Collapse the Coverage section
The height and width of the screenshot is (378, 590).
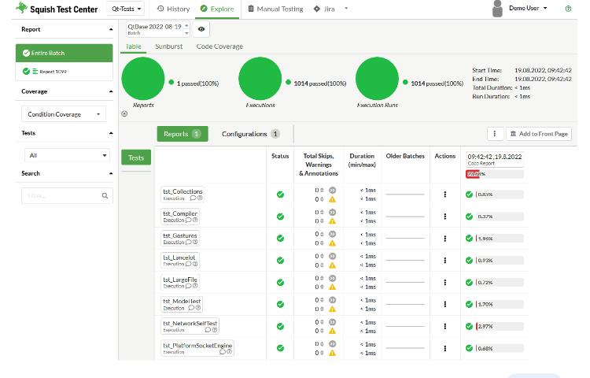coord(111,91)
